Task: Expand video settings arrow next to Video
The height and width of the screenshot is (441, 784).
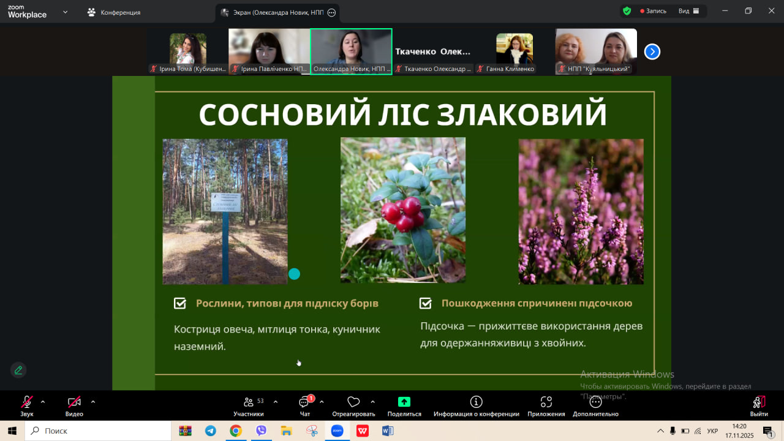Action: tap(93, 402)
